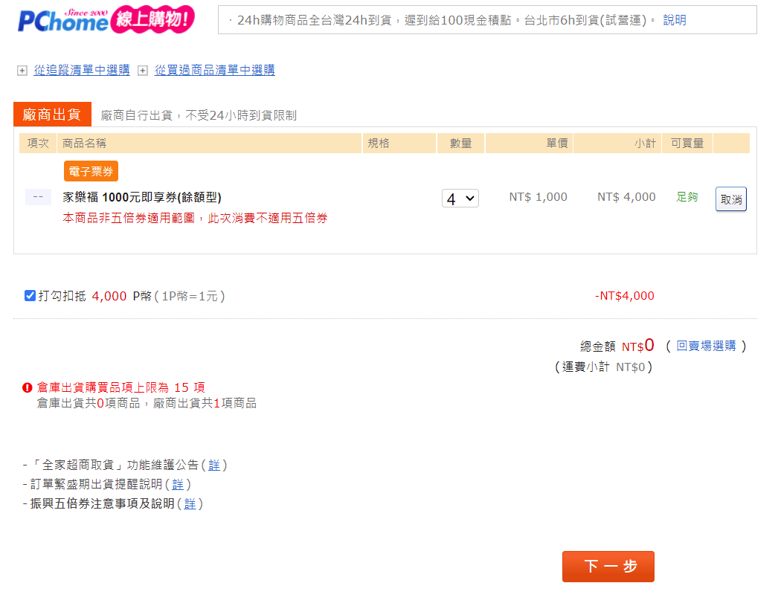This screenshot has height=609, width=778.
Task: Click the 總金額 NT$0 total
Action: tap(617, 345)
